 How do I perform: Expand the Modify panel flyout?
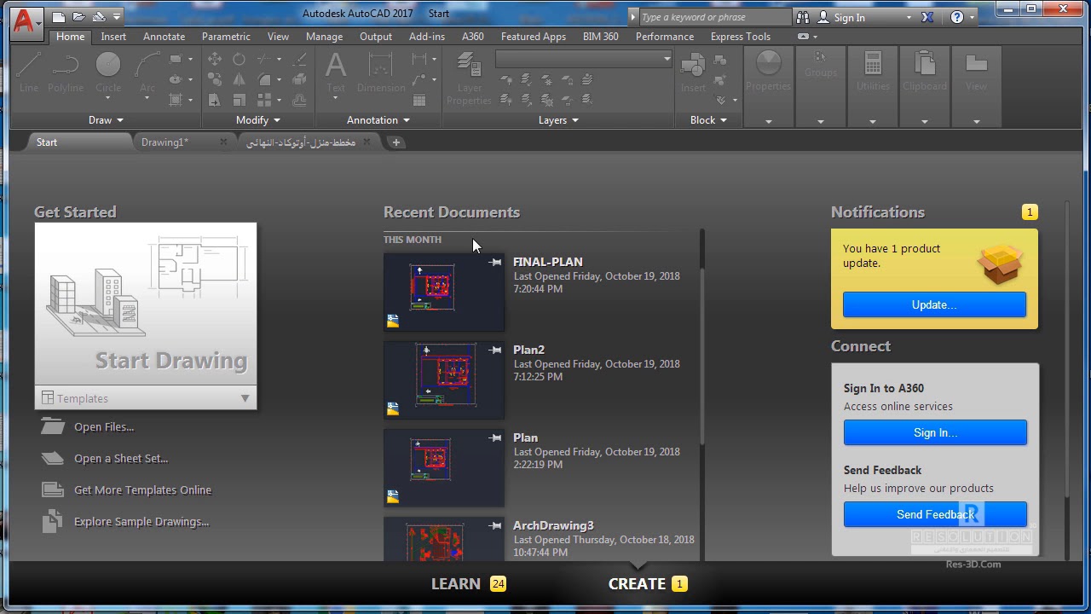click(x=258, y=120)
